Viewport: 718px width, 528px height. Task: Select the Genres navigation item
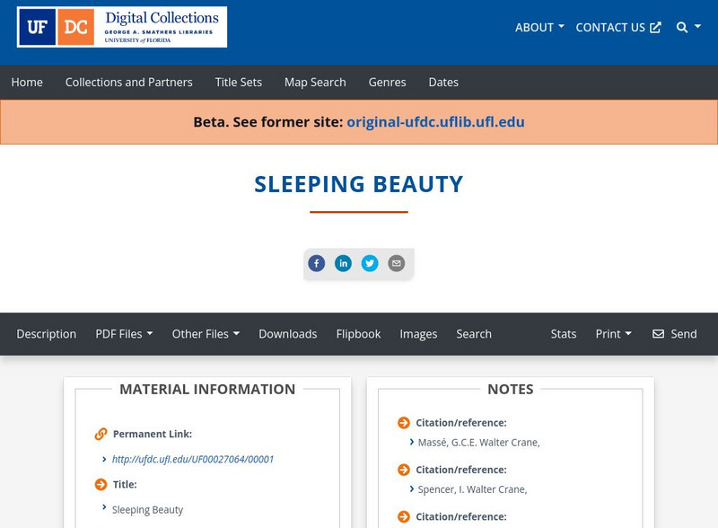pos(387,82)
